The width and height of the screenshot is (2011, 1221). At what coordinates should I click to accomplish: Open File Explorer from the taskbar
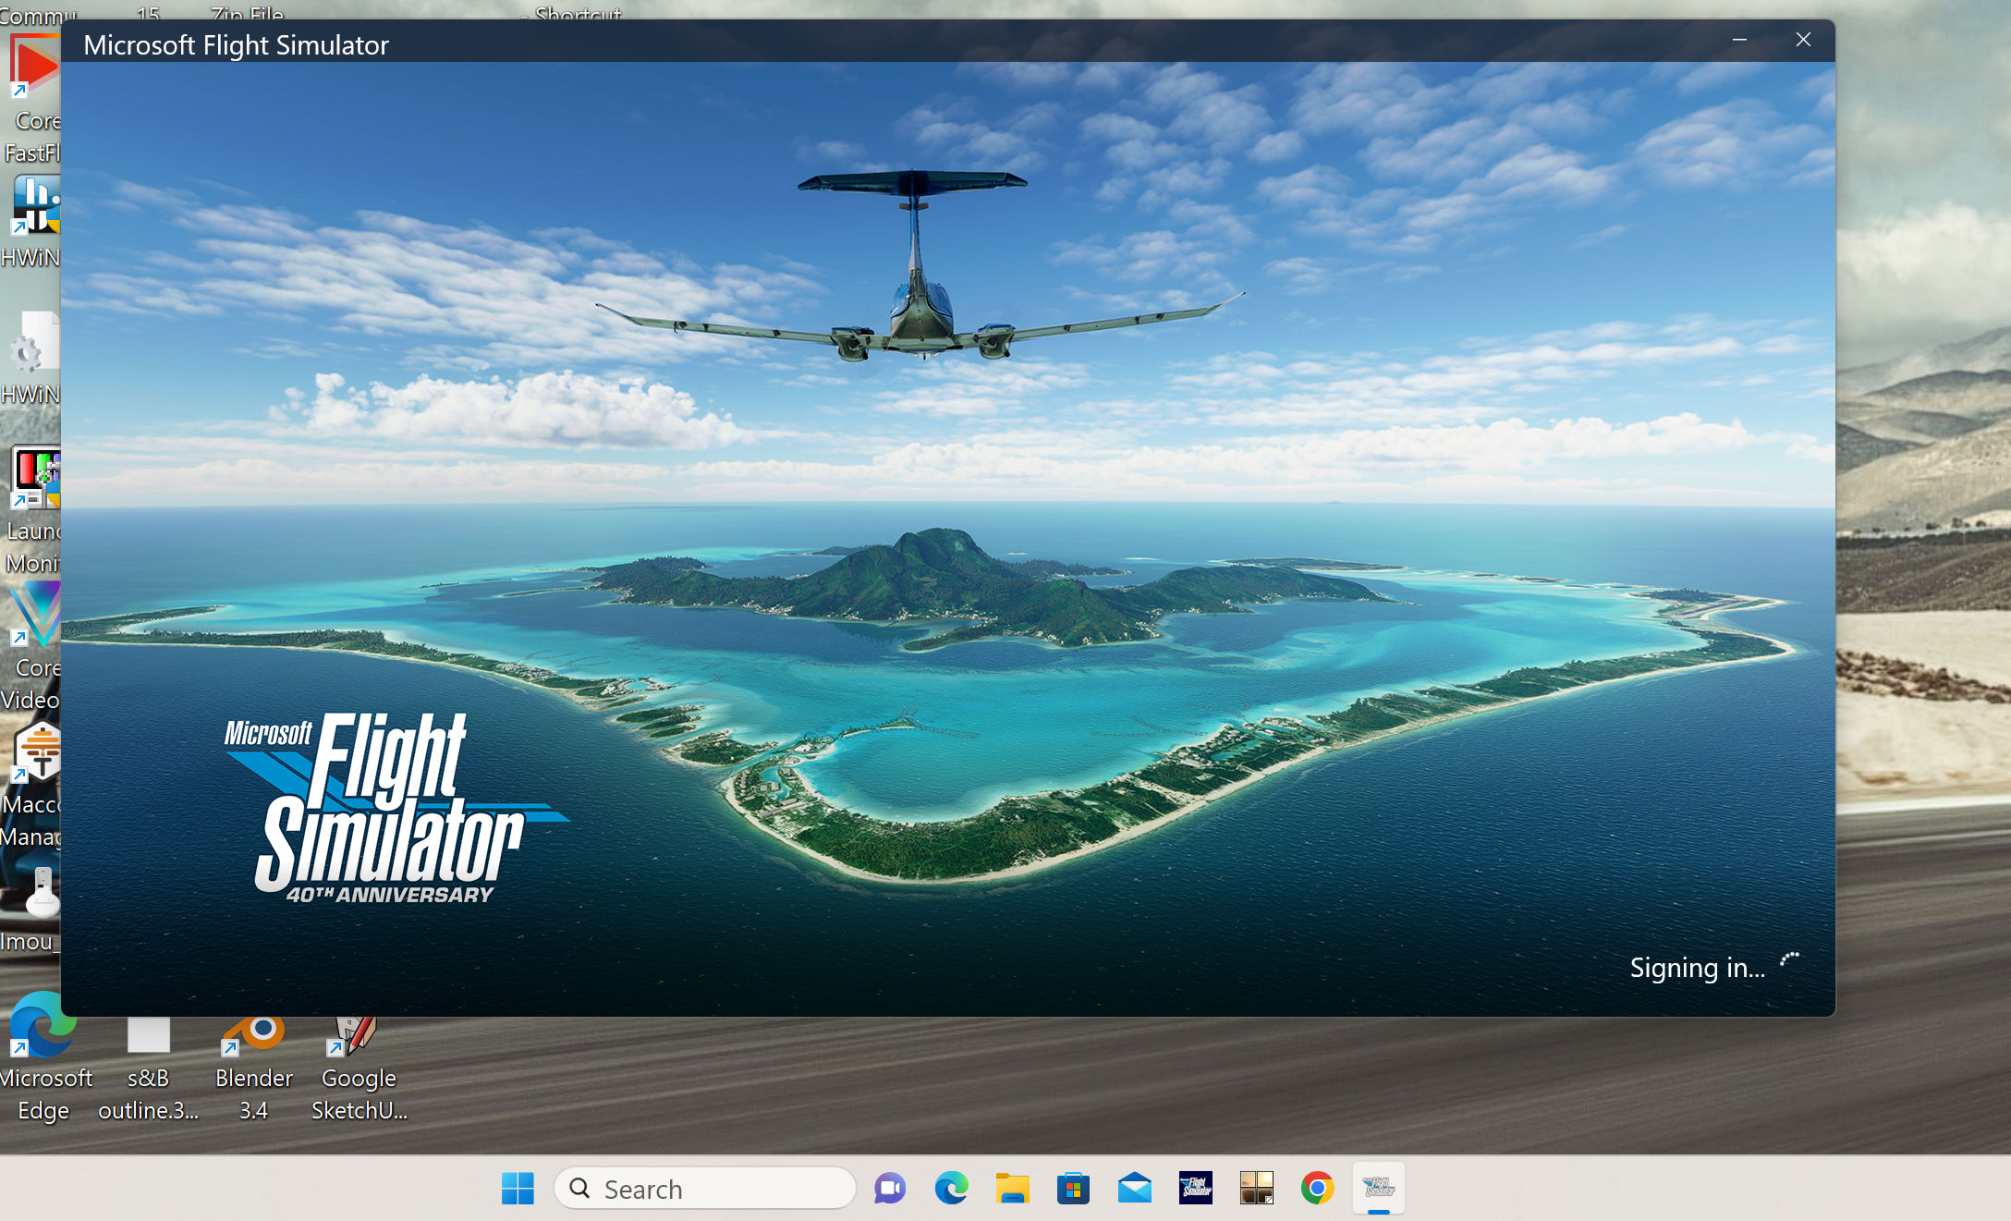point(1012,1189)
